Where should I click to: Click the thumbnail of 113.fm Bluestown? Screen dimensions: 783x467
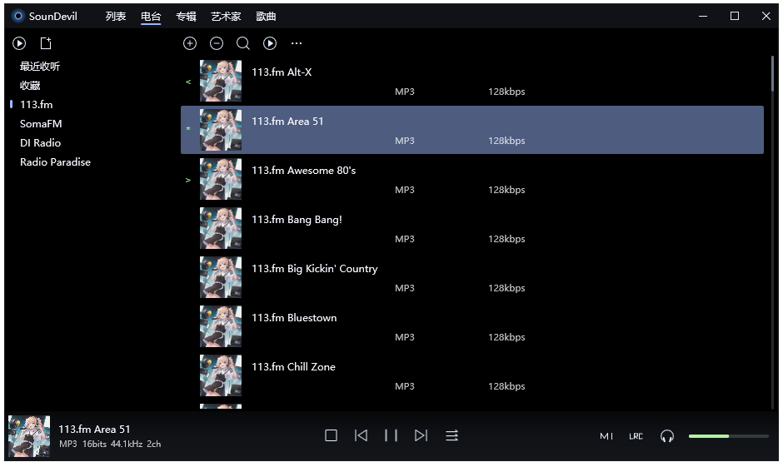coord(221,326)
